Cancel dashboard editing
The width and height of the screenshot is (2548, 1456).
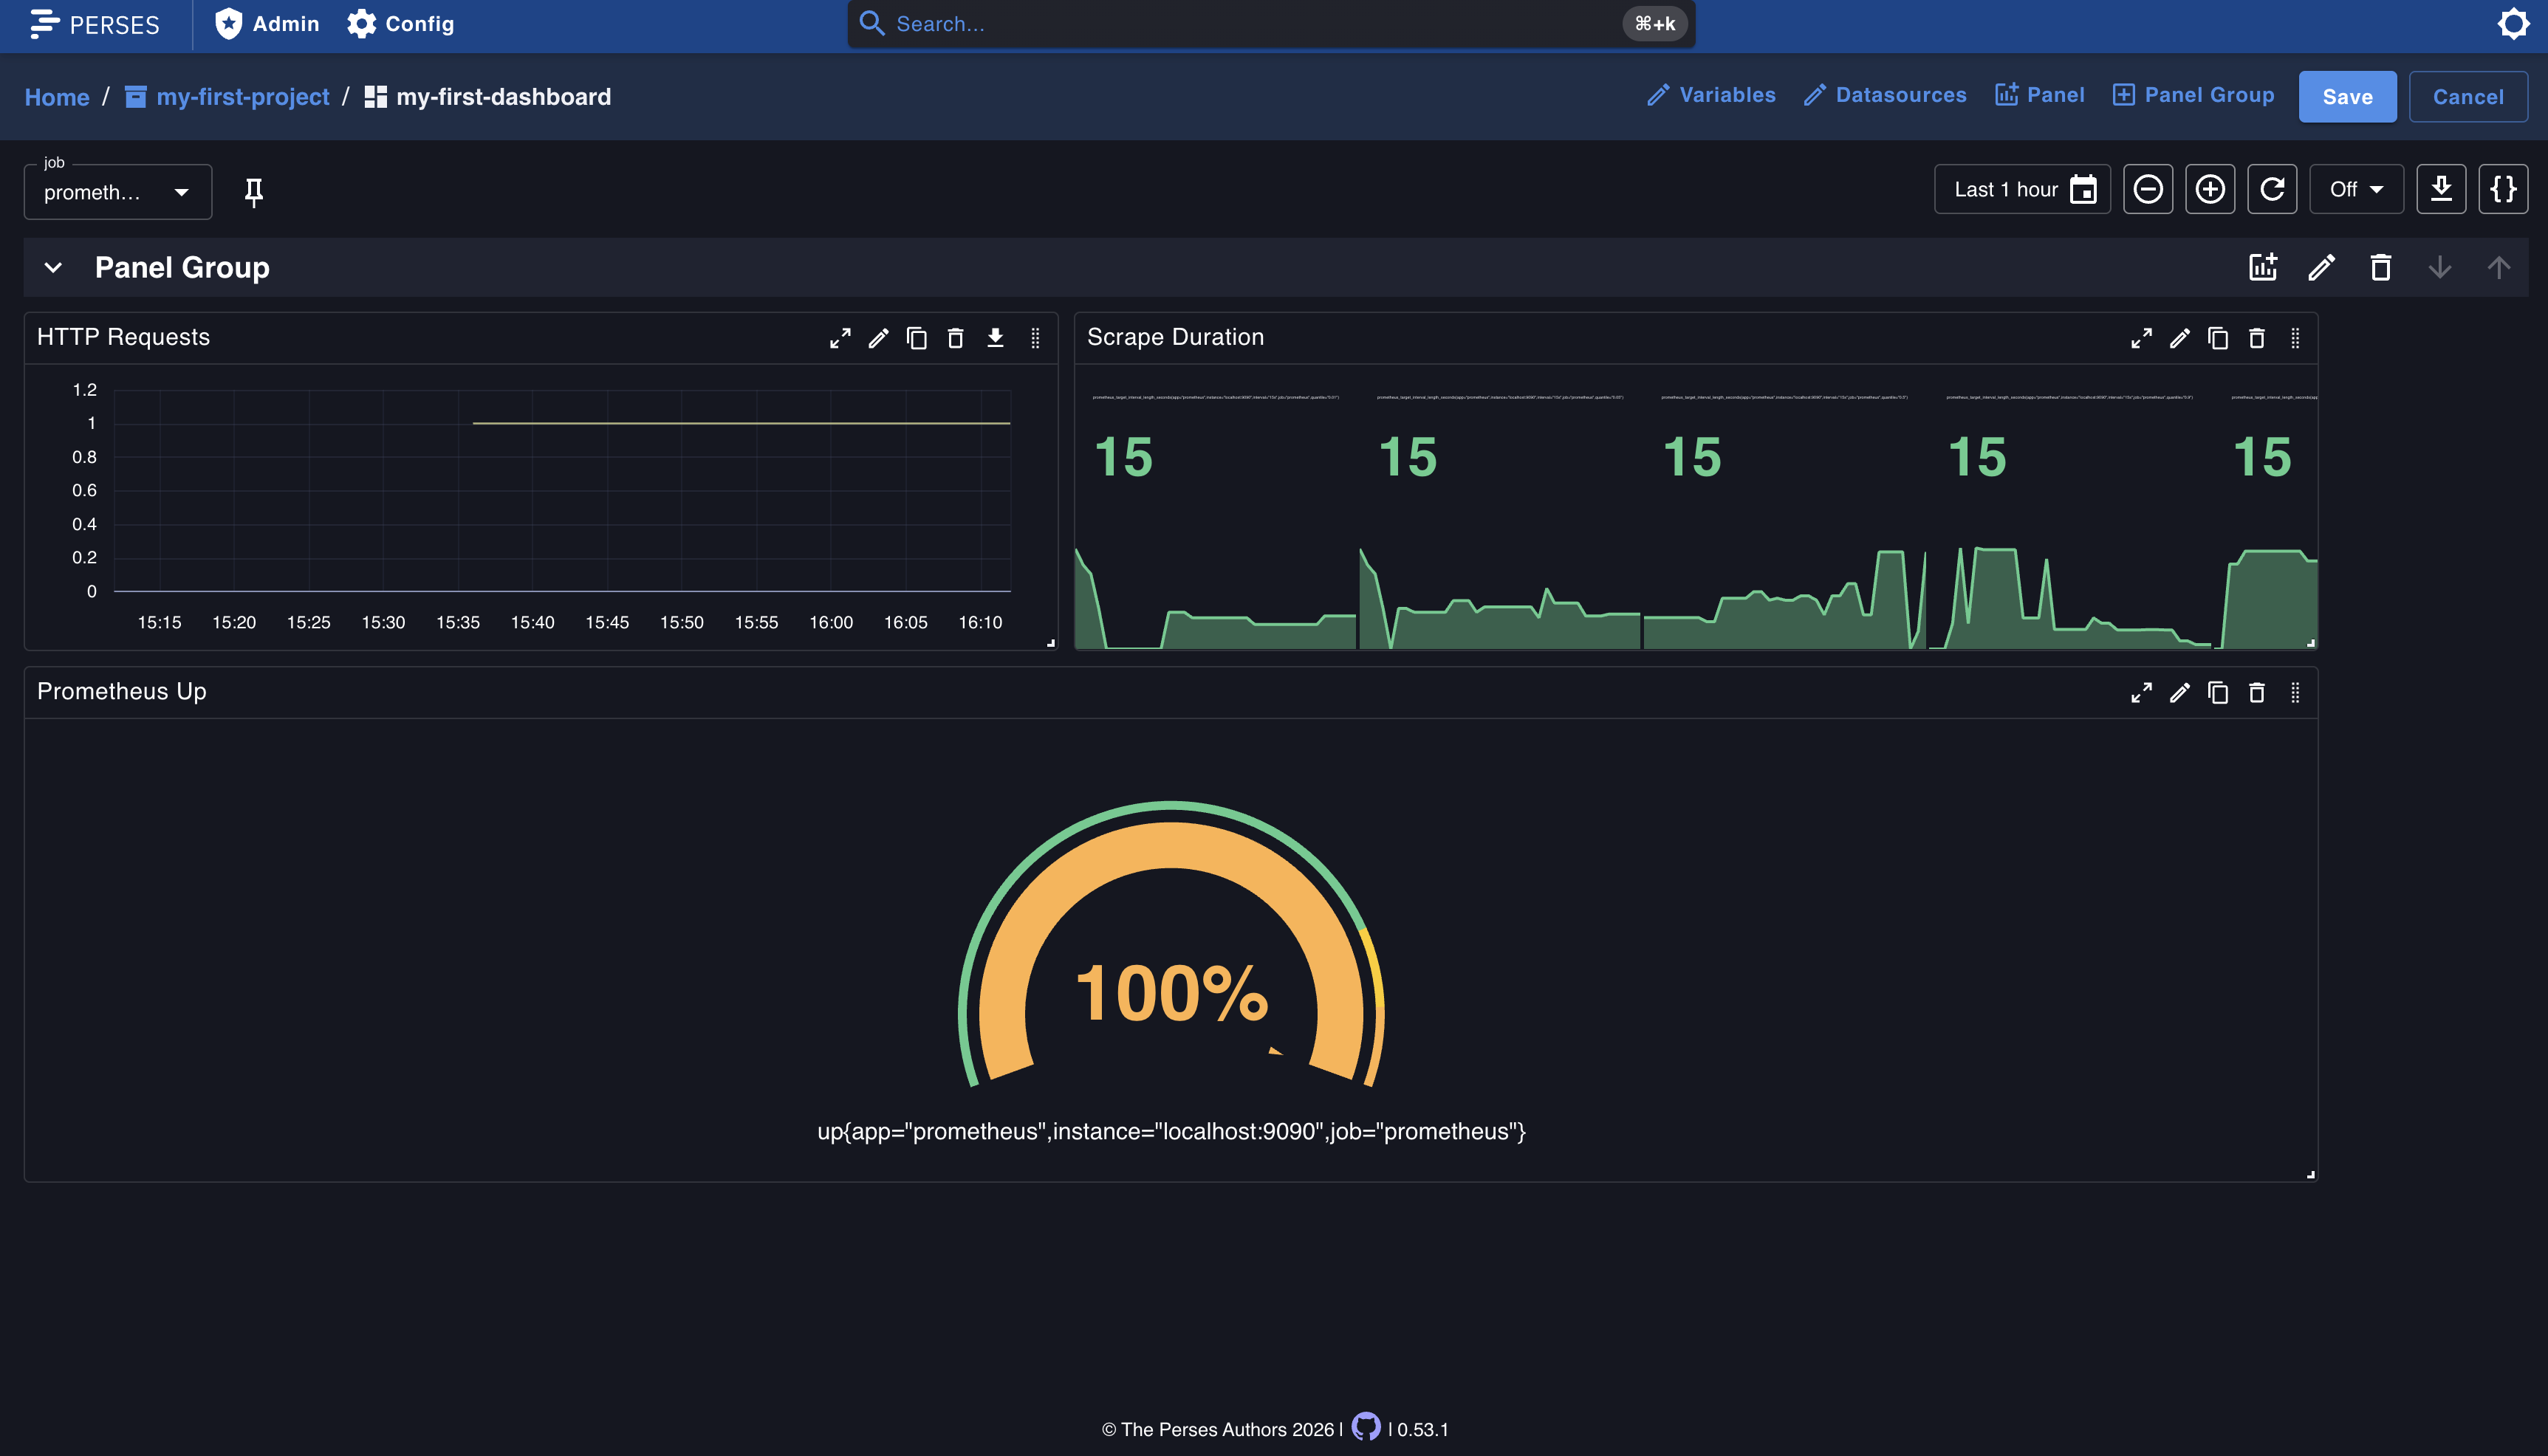pos(2468,97)
